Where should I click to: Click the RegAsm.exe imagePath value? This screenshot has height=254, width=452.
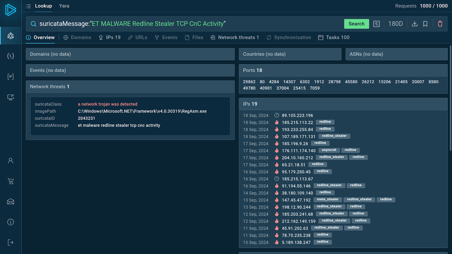pyautogui.click(x=142, y=111)
